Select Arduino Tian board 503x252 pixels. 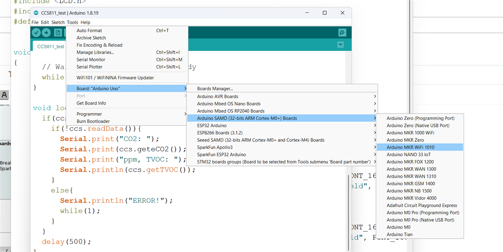[x=420, y=235]
